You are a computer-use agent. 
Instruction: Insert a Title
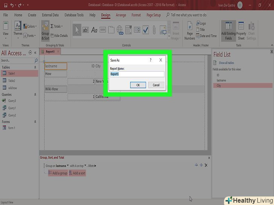[x=201, y=29]
